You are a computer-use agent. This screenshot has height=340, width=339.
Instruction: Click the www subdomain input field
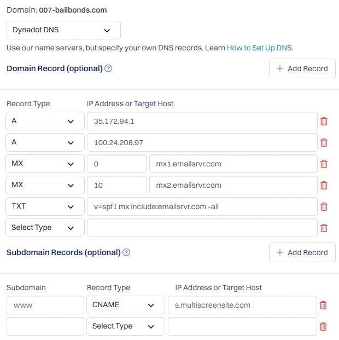(45, 305)
